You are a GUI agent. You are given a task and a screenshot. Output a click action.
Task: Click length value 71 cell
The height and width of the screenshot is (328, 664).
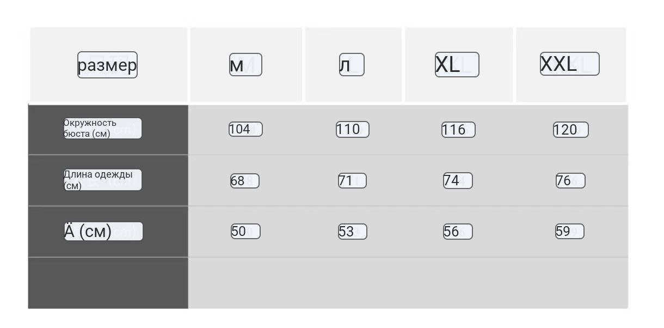[x=352, y=181]
